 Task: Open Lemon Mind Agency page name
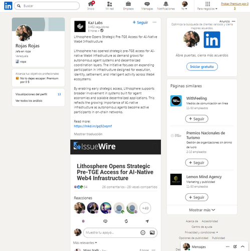pyautogui.click(x=204, y=177)
